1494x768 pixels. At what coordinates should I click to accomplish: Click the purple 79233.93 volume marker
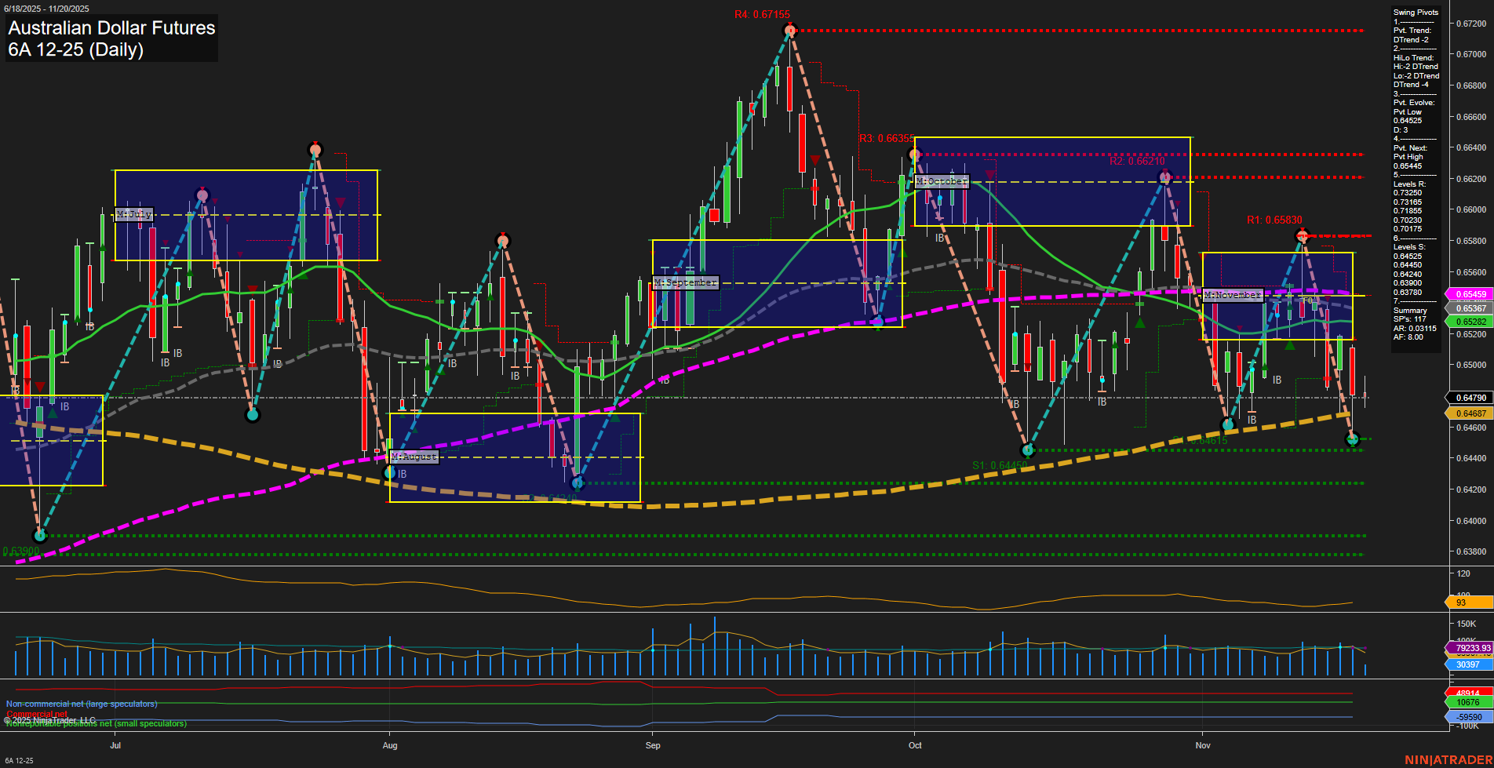[1470, 648]
